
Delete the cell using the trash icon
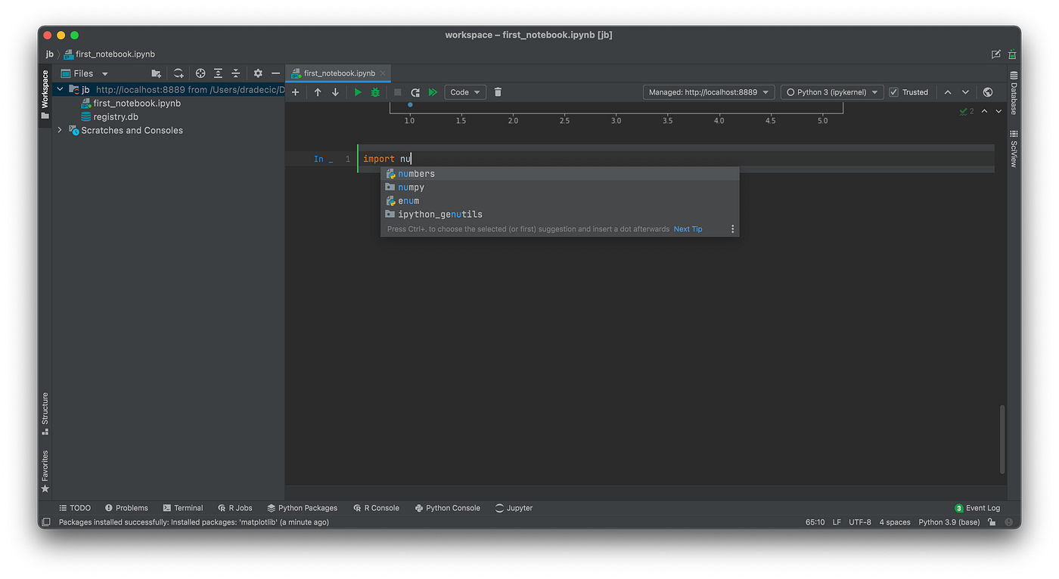(497, 91)
